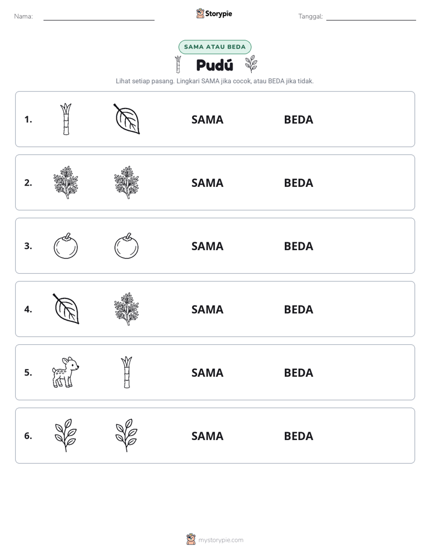Select the right bushy plant in row 2

[126, 183]
